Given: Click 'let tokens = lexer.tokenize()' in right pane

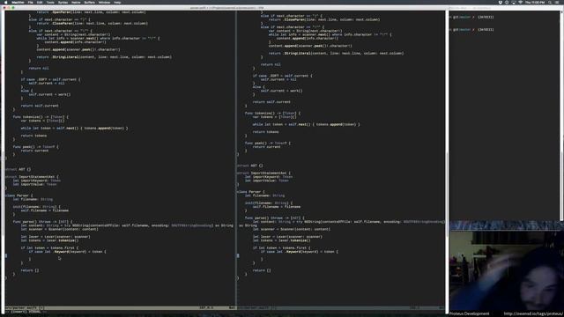Looking at the screenshot, I should pos(282,240).
